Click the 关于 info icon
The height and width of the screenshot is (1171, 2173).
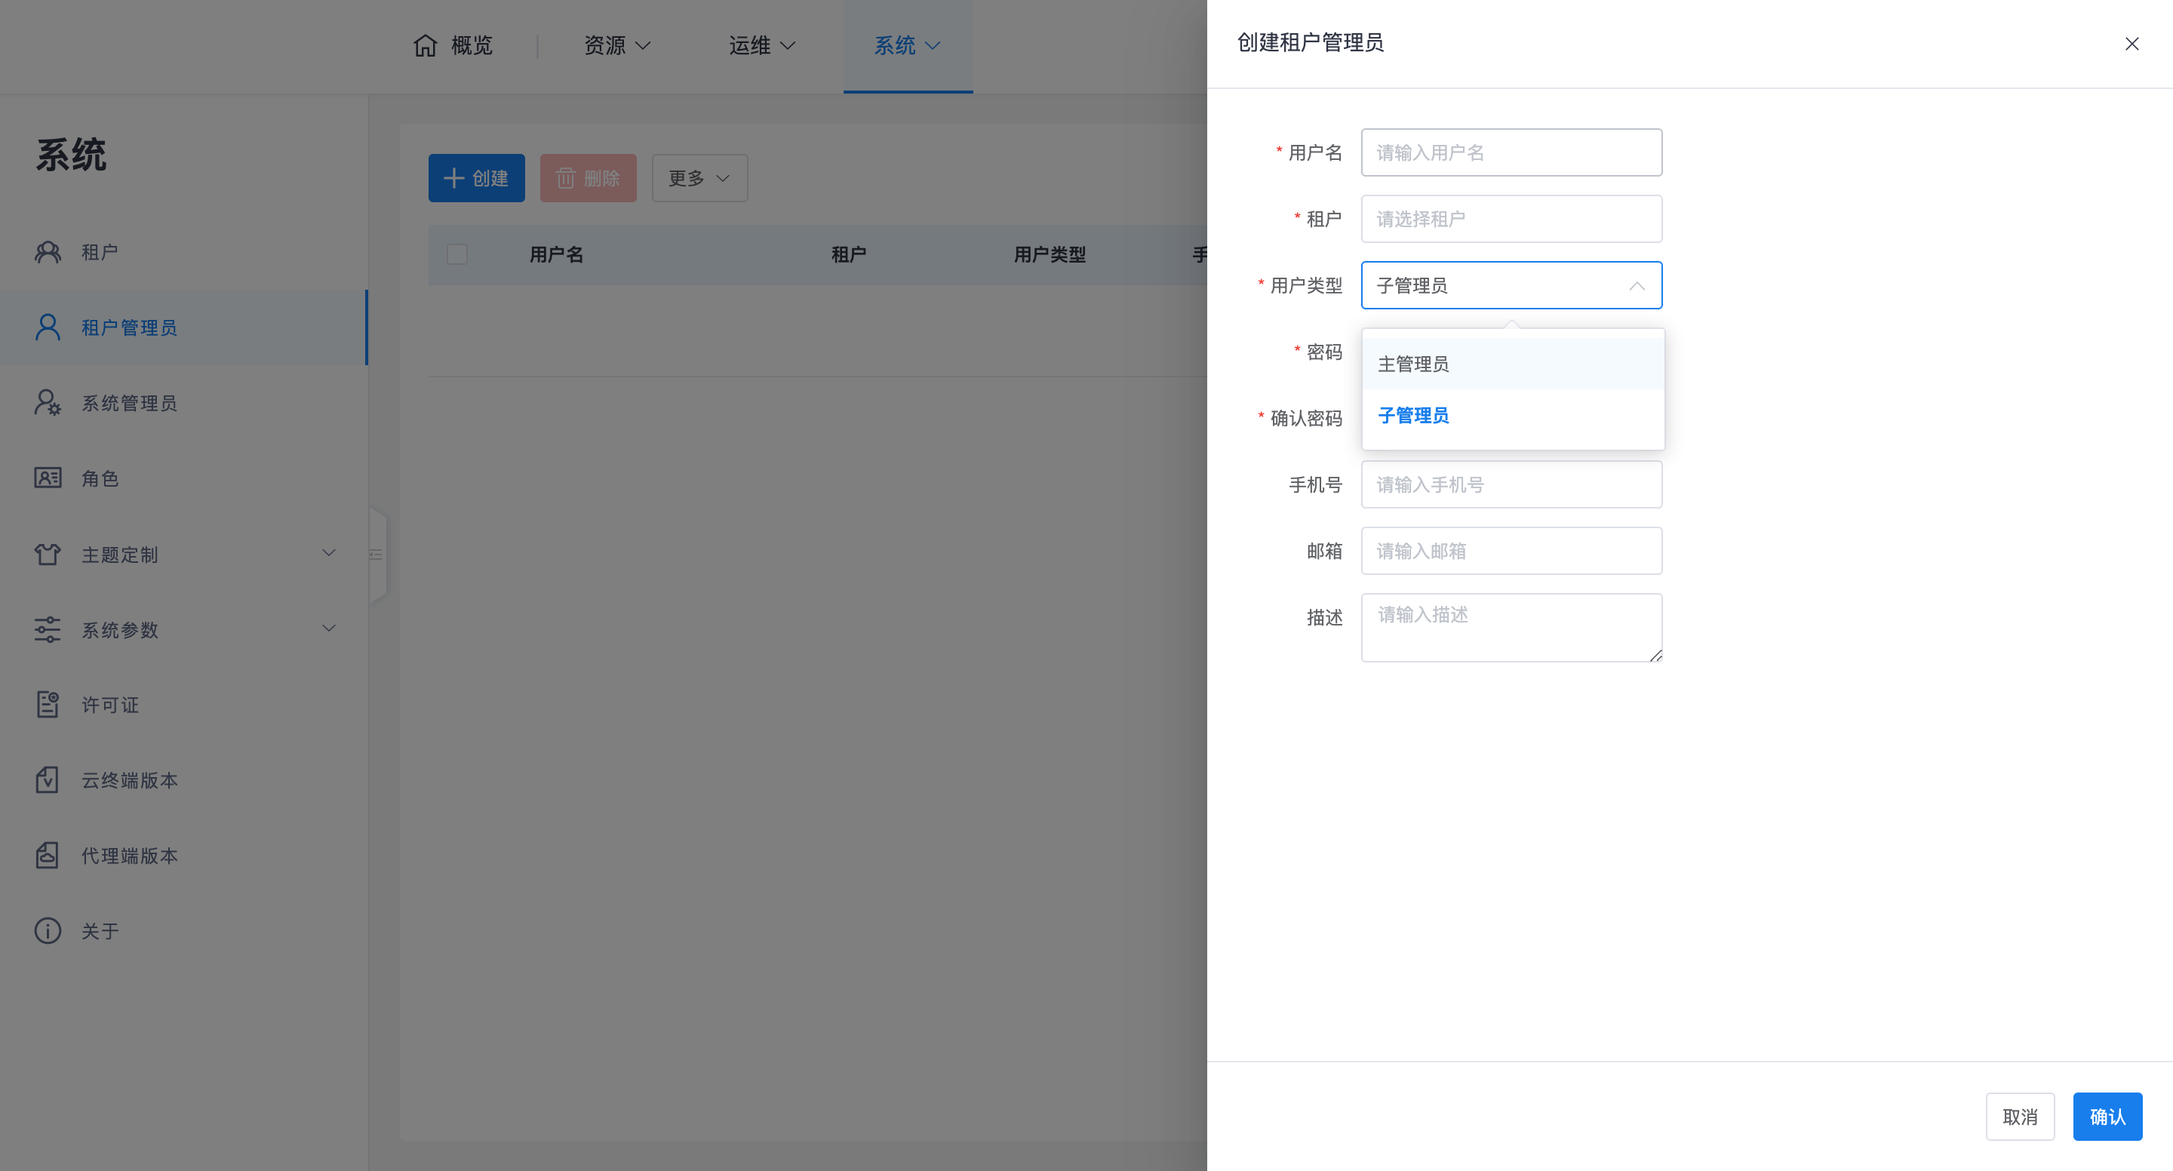48,930
